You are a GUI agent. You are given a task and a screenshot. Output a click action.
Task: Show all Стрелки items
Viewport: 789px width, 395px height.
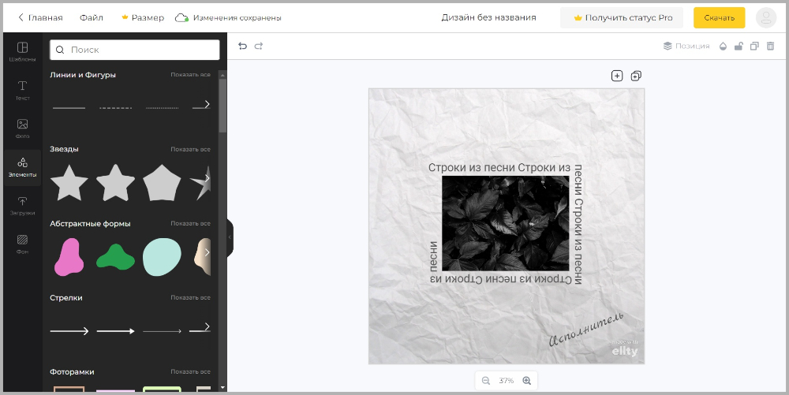pyautogui.click(x=190, y=297)
